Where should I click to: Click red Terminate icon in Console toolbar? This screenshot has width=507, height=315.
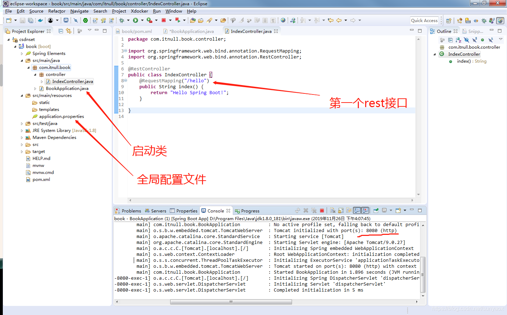pos(322,210)
